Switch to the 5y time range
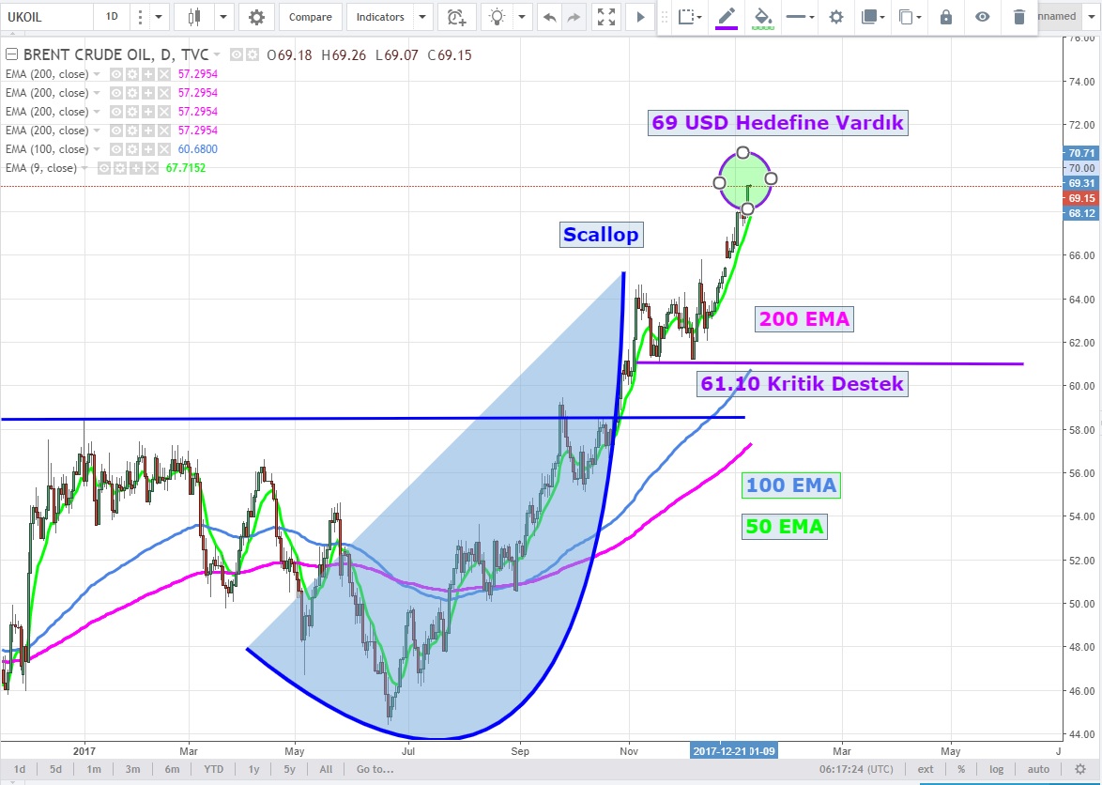Viewport: 1102px width, 785px height. pos(290,769)
